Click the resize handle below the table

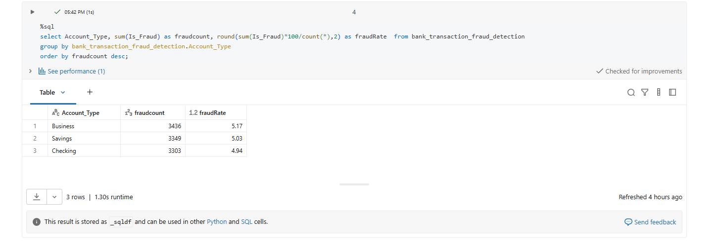tap(354, 184)
